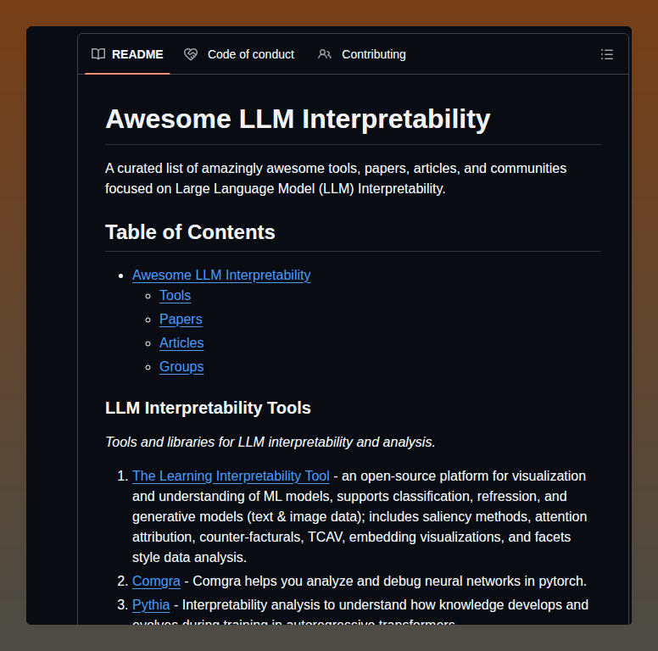Click 'Interpretability analysis to understand how knowledge' text
Image resolution: width=658 pixels, height=651 pixels.
pyautogui.click(x=385, y=605)
